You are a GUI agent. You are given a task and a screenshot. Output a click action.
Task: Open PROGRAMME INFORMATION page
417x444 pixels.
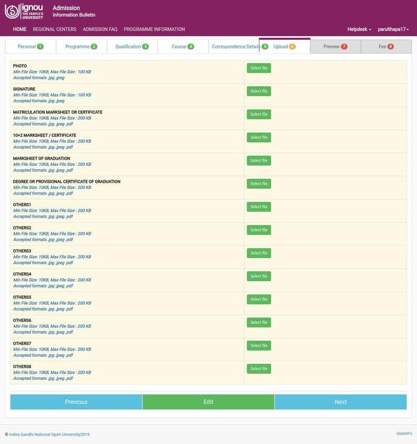(154, 29)
